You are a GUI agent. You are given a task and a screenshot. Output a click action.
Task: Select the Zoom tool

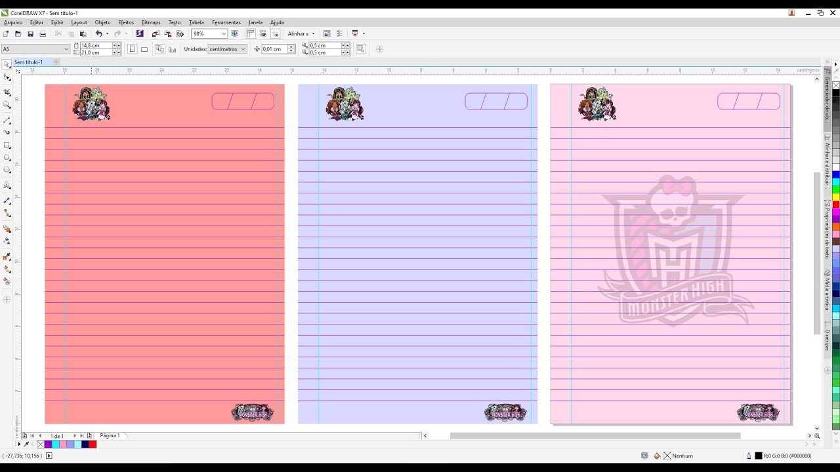(x=7, y=105)
